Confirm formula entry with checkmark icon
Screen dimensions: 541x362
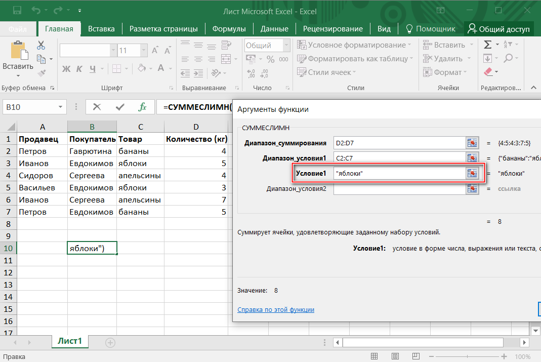[x=120, y=107]
